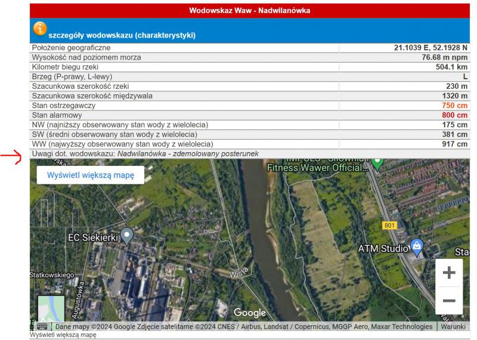Image resolution: width=477 pixels, height=340 pixels.
Task: Click the geographic coordinates value
Action: point(430,48)
